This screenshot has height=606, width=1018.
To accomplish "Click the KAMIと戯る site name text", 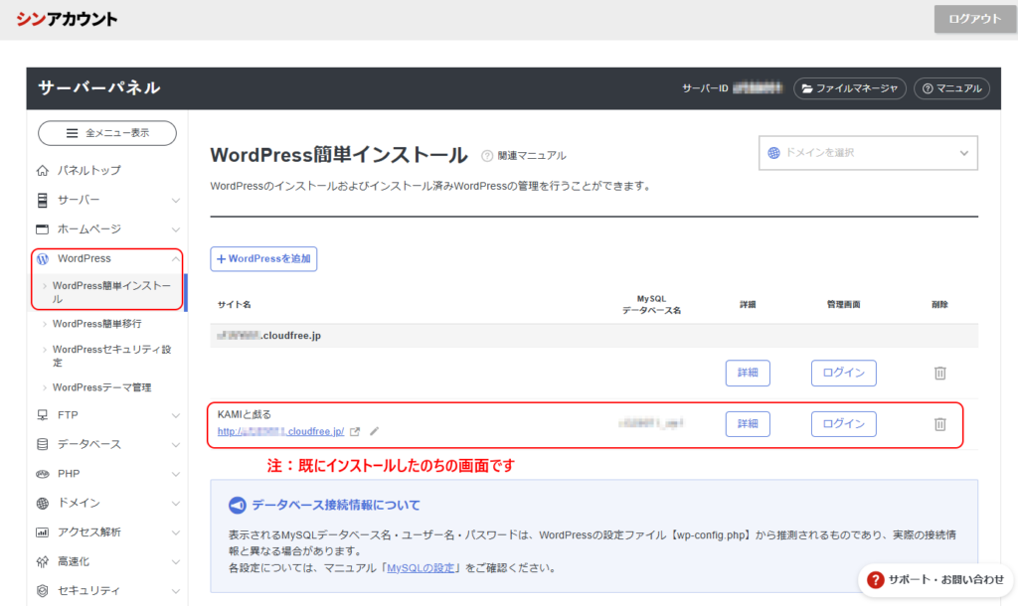I will 245,414.
